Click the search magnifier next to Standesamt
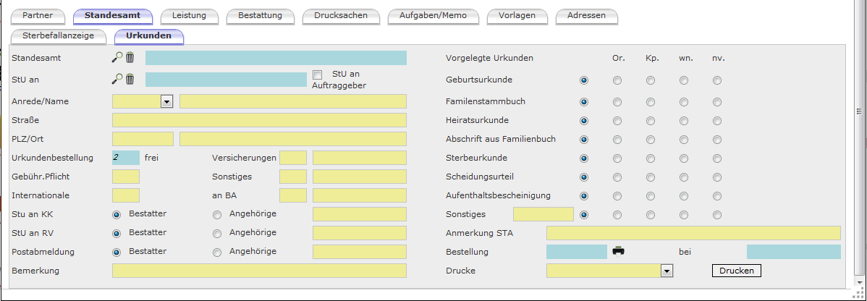This screenshot has height=301, width=867. [x=117, y=58]
